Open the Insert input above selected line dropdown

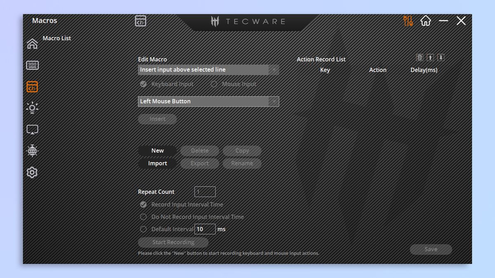[x=208, y=70]
